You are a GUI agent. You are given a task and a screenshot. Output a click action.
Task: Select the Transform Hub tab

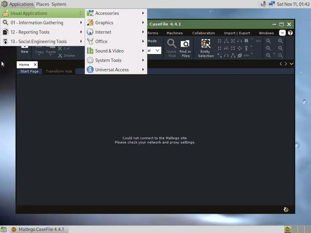click(59, 71)
